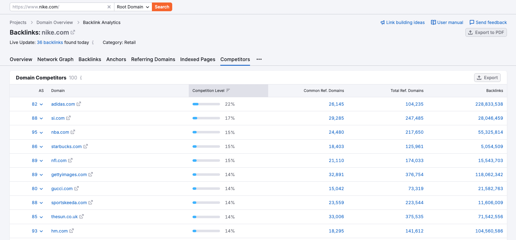Click 247,485 total ref domains for si.com

414,118
